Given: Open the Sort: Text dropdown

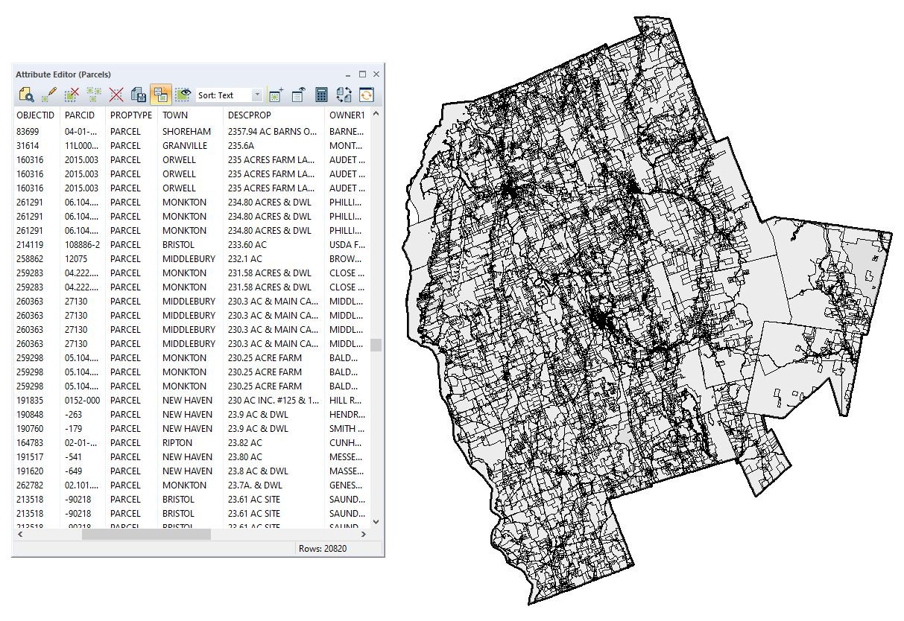Looking at the screenshot, I should click(230, 95).
